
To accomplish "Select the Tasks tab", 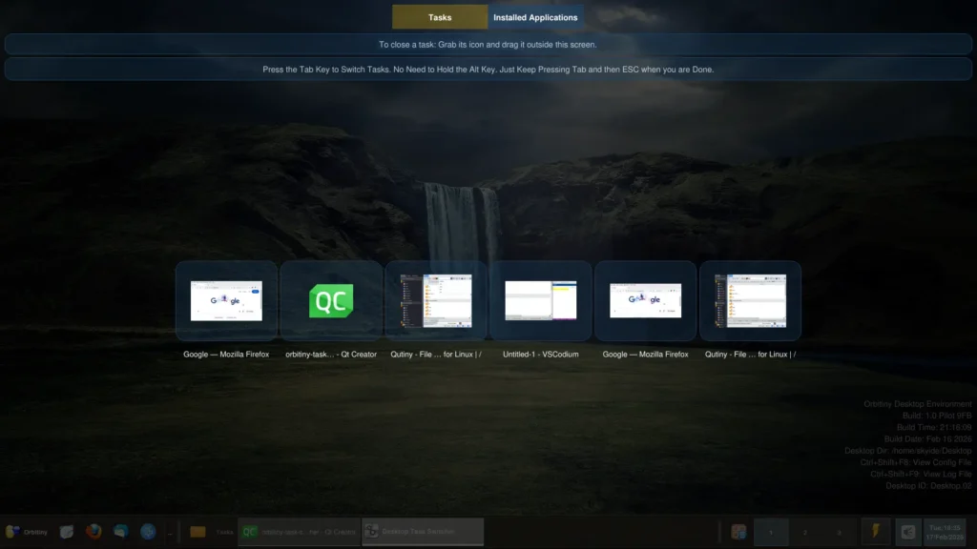I will pos(440,17).
